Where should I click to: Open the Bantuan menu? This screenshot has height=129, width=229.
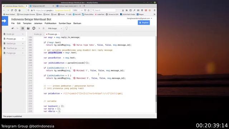[77, 23]
